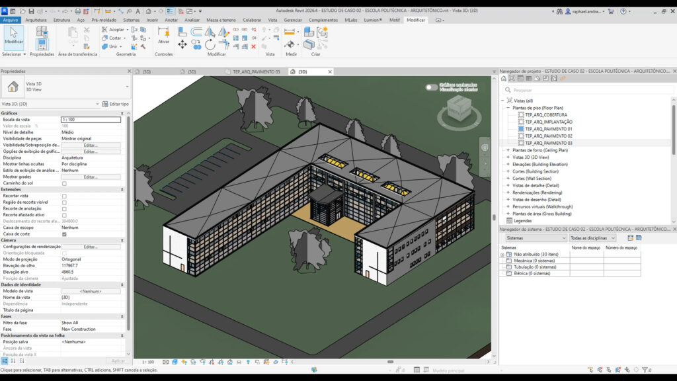Expand Não atribuído (30 itens) node

(502, 255)
